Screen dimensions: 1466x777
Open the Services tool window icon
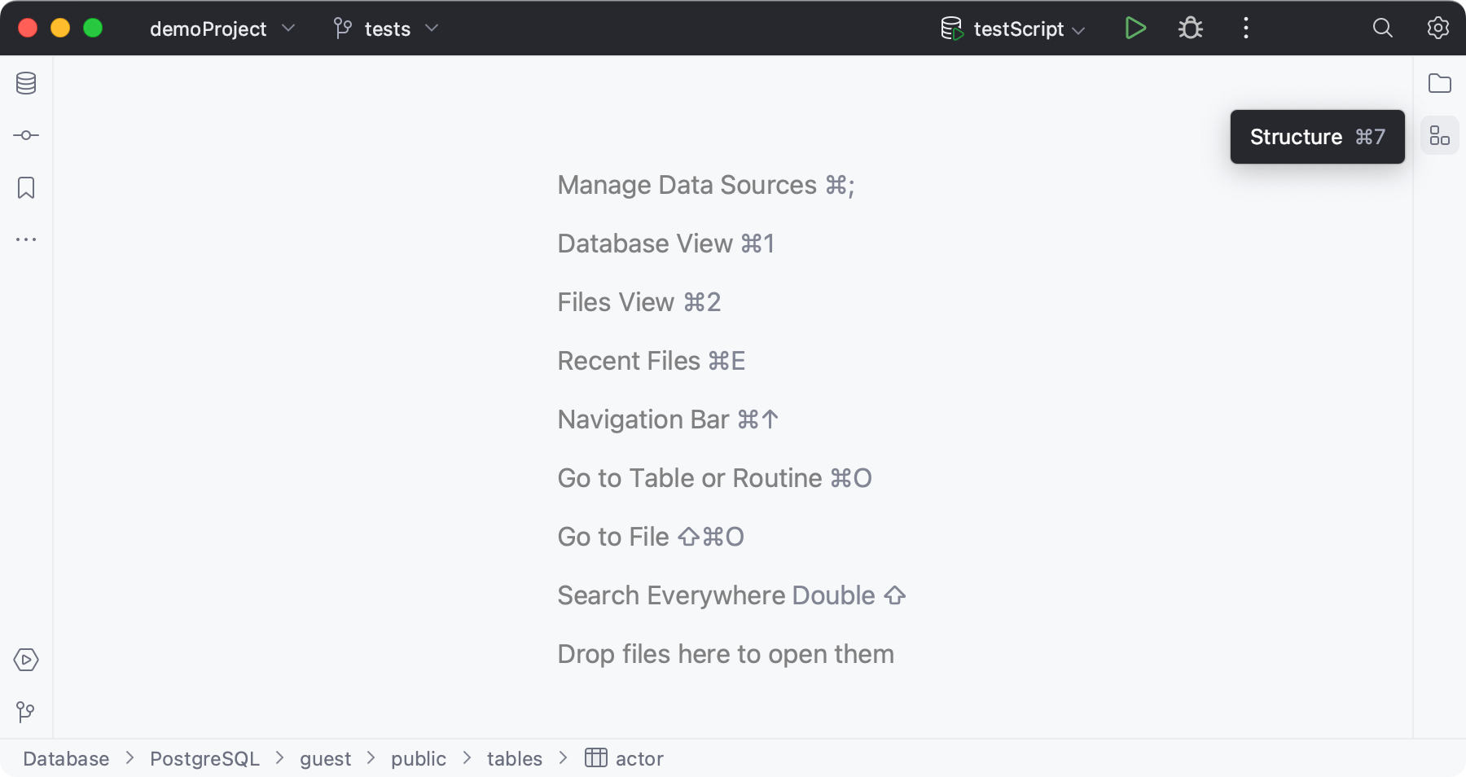(26, 660)
